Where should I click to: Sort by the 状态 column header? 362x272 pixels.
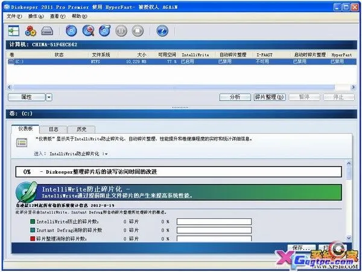click(70, 55)
